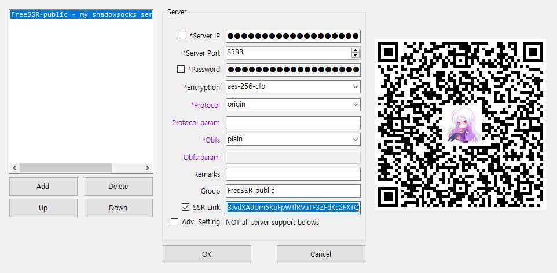Move the server Down in the list

(x=118, y=208)
